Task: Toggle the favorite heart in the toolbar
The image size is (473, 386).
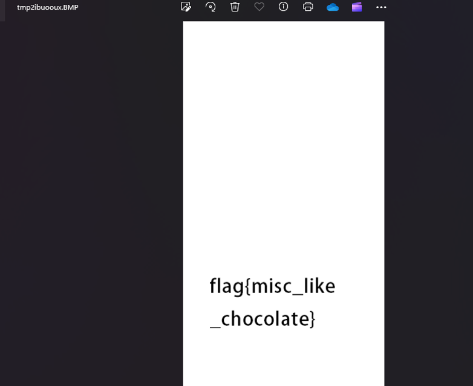Action: tap(259, 7)
